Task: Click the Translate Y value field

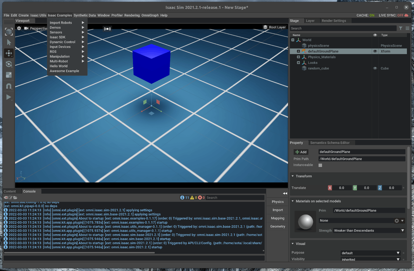Action: click(367, 188)
